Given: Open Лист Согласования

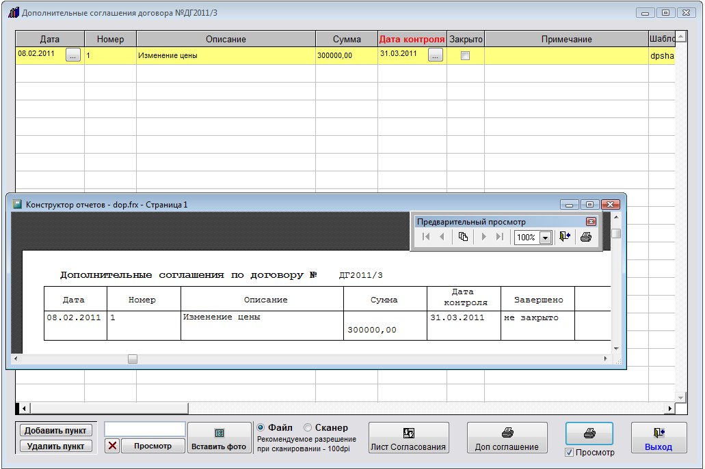Looking at the screenshot, I should coord(408,438).
